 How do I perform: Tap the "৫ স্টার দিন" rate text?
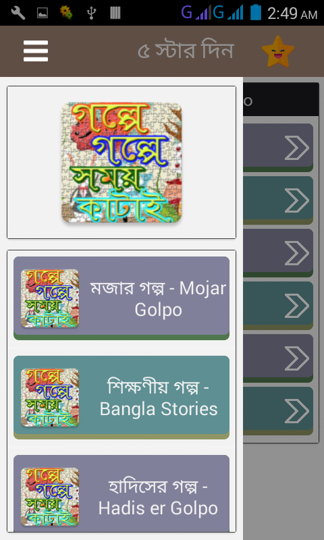pos(186,51)
